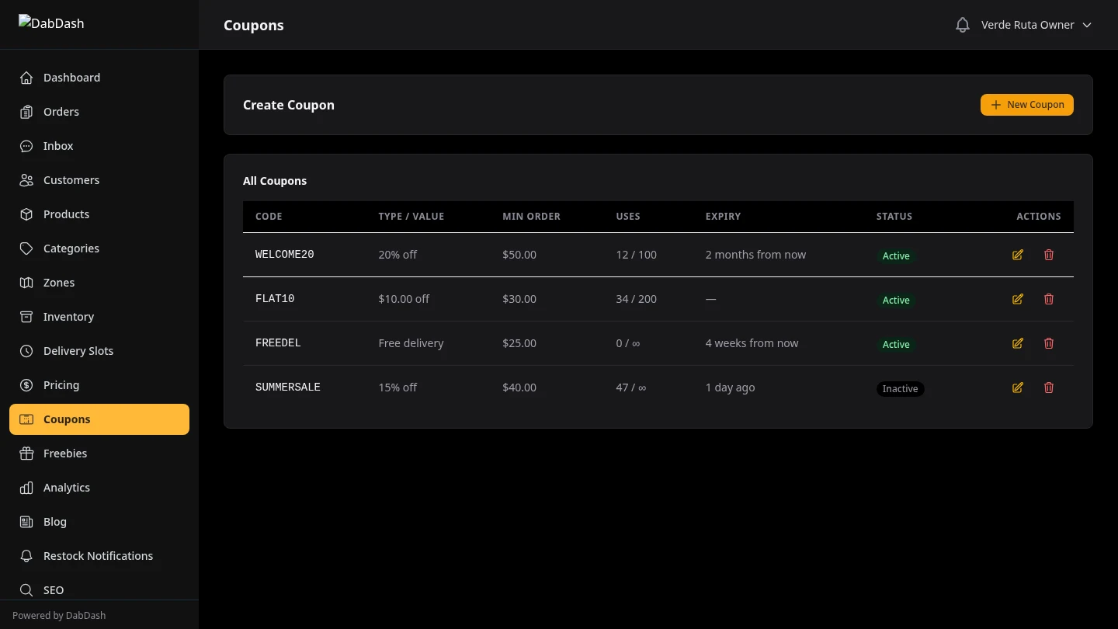
Task: Toggle FREEDEL's Active status badge
Action: click(896, 344)
